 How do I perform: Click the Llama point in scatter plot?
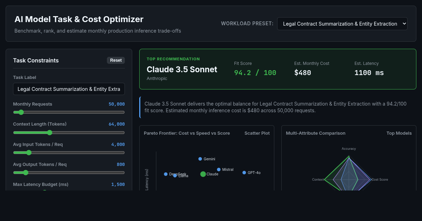(x=175, y=175)
